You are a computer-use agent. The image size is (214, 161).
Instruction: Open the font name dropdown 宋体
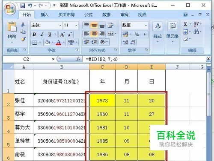click(60, 25)
